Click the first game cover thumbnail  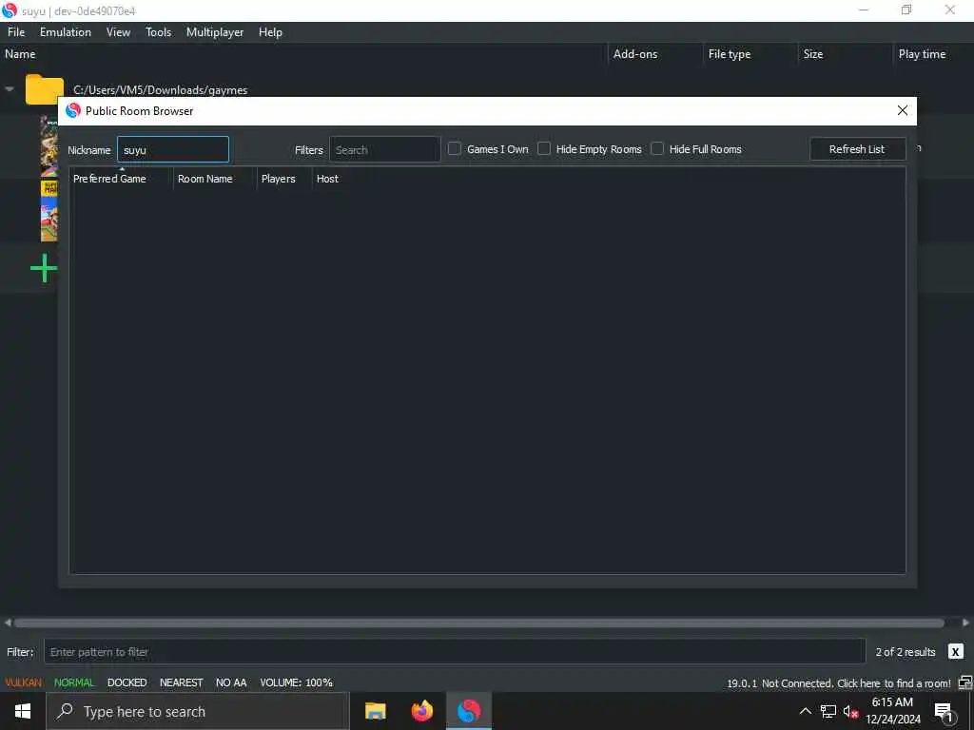pos(49,146)
